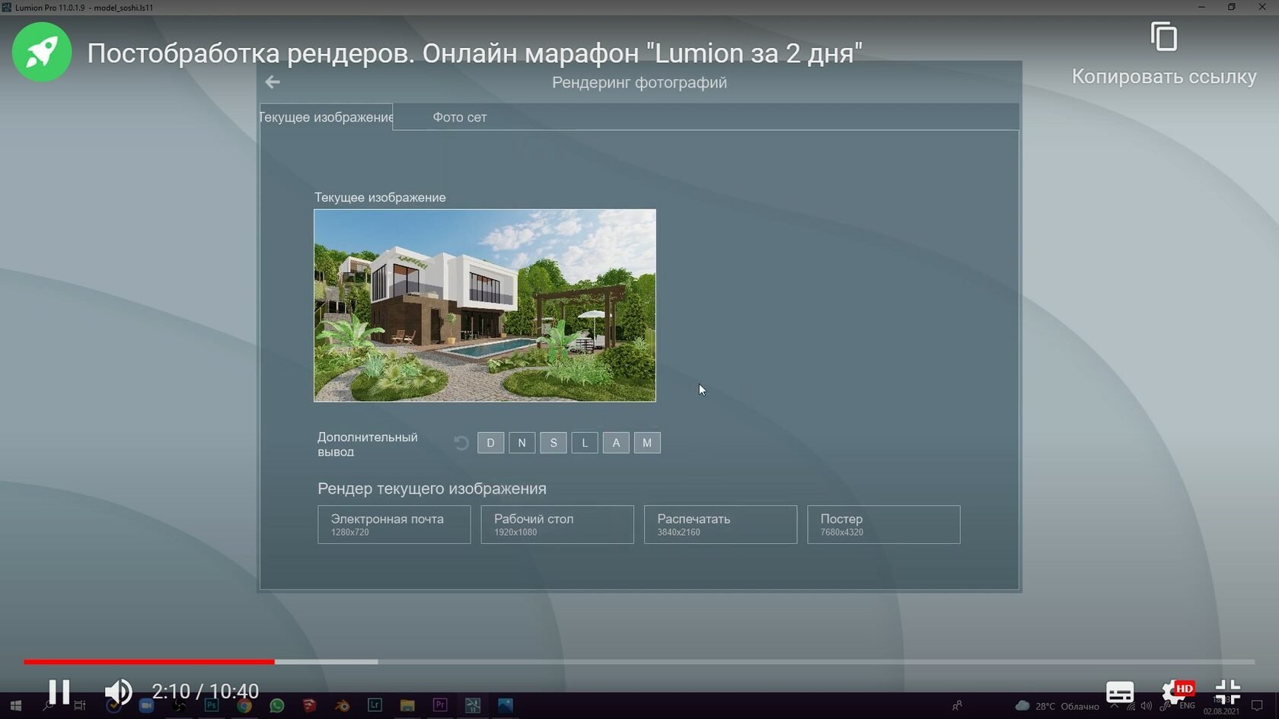1279x719 pixels.
Task: Choose the Постер 7680x4320 render button
Action: (883, 524)
